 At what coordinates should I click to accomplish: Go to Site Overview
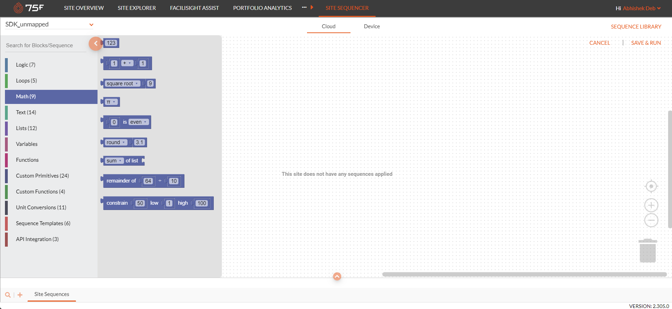point(84,8)
